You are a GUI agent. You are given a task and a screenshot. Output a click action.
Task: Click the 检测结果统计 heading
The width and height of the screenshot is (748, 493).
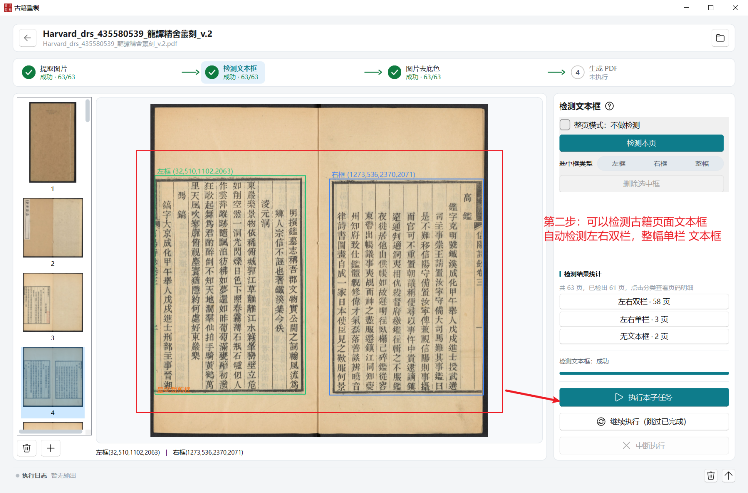pos(582,274)
